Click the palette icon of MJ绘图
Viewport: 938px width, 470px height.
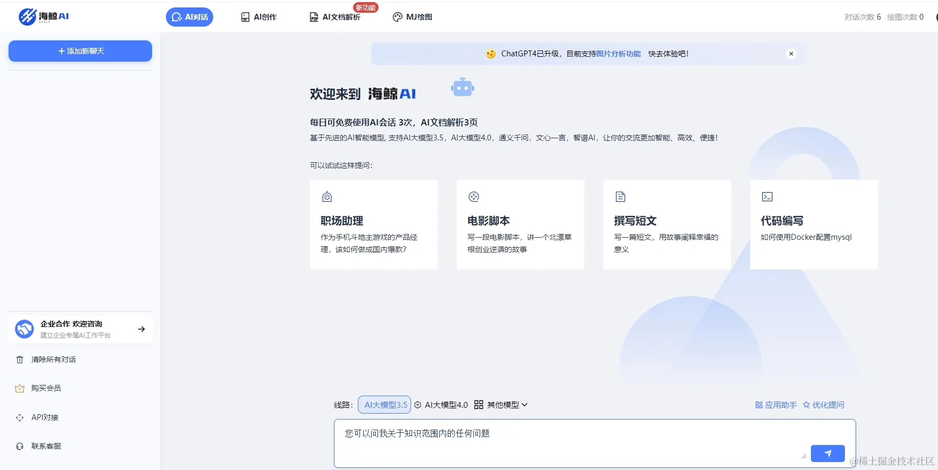click(397, 17)
